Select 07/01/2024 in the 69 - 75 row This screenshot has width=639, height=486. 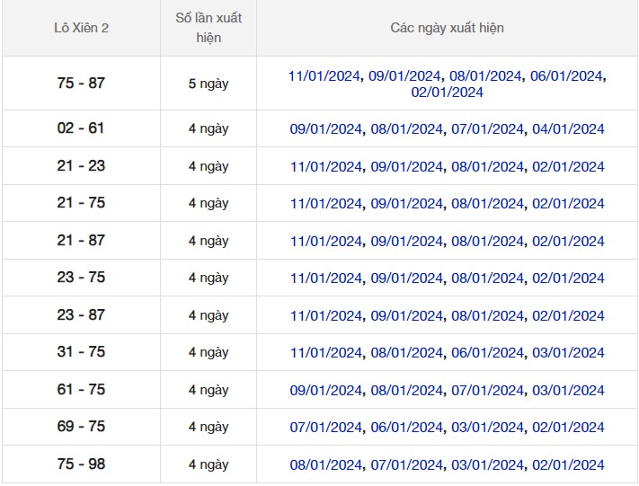pos(326,428)
